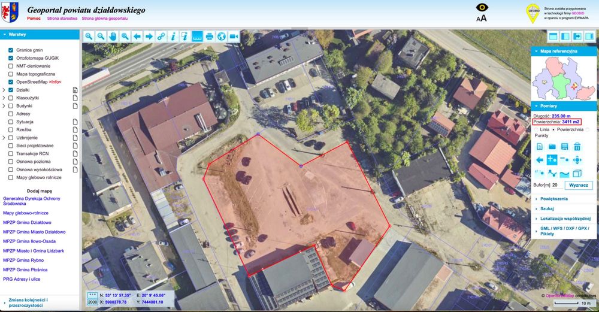Uncheck the Ortofotomapa GUGiK layer
Screen dimensions: 599x312
(11, 58)
